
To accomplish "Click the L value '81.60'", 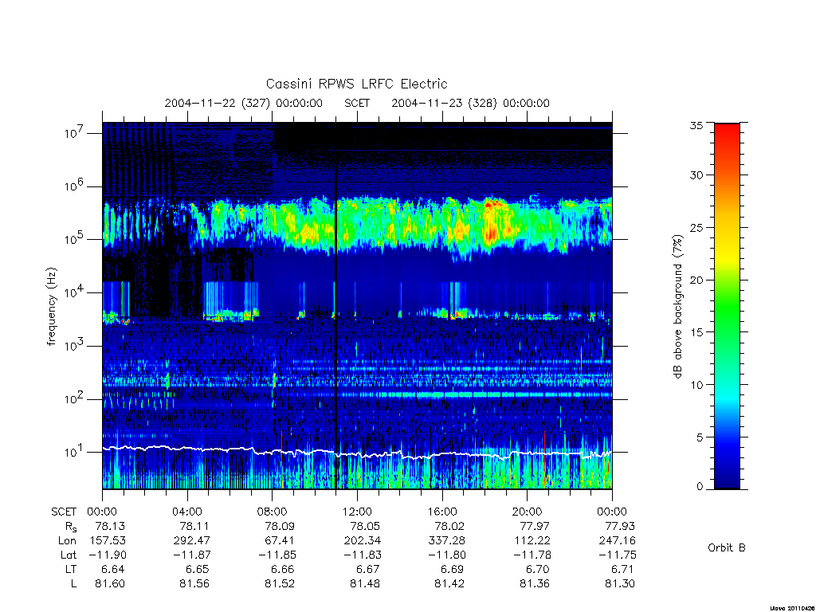I will pos(110,584).
